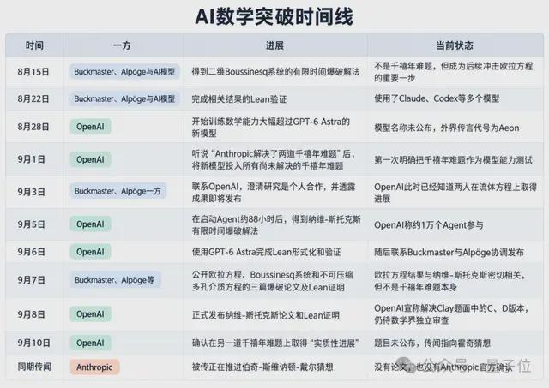Select the date cell "8月15日"
This screenshot has width=549, height=388.
point(33,72)
